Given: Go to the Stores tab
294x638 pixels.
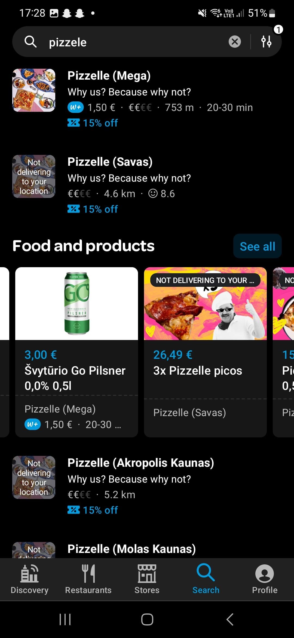Looking at the screenshot, I should (x=147, y=579).
